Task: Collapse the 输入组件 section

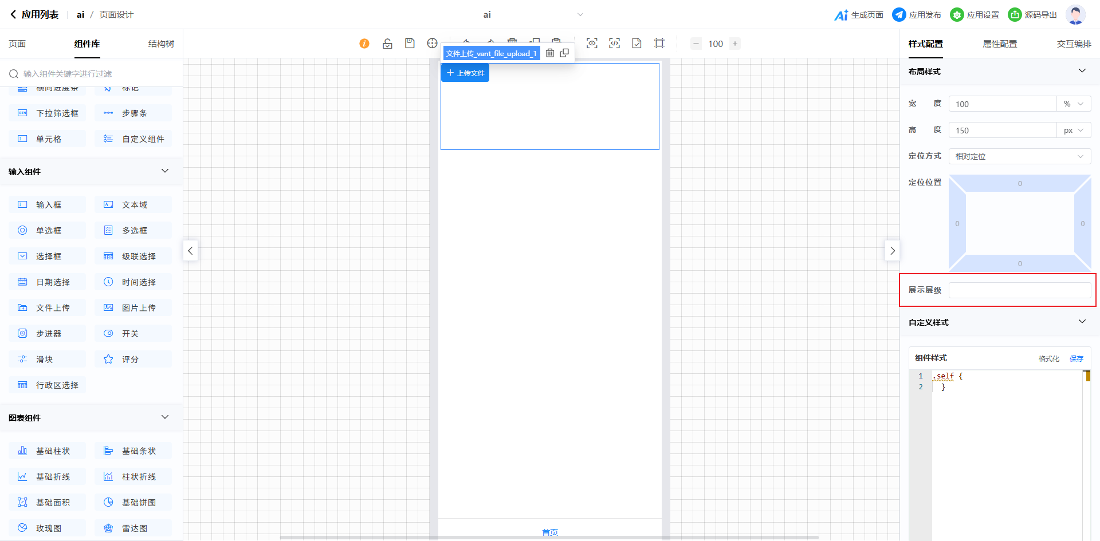Action: 165,171
